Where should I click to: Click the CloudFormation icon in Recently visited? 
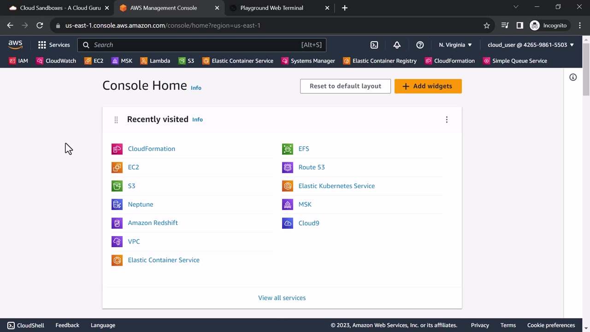tap(117, 149)
